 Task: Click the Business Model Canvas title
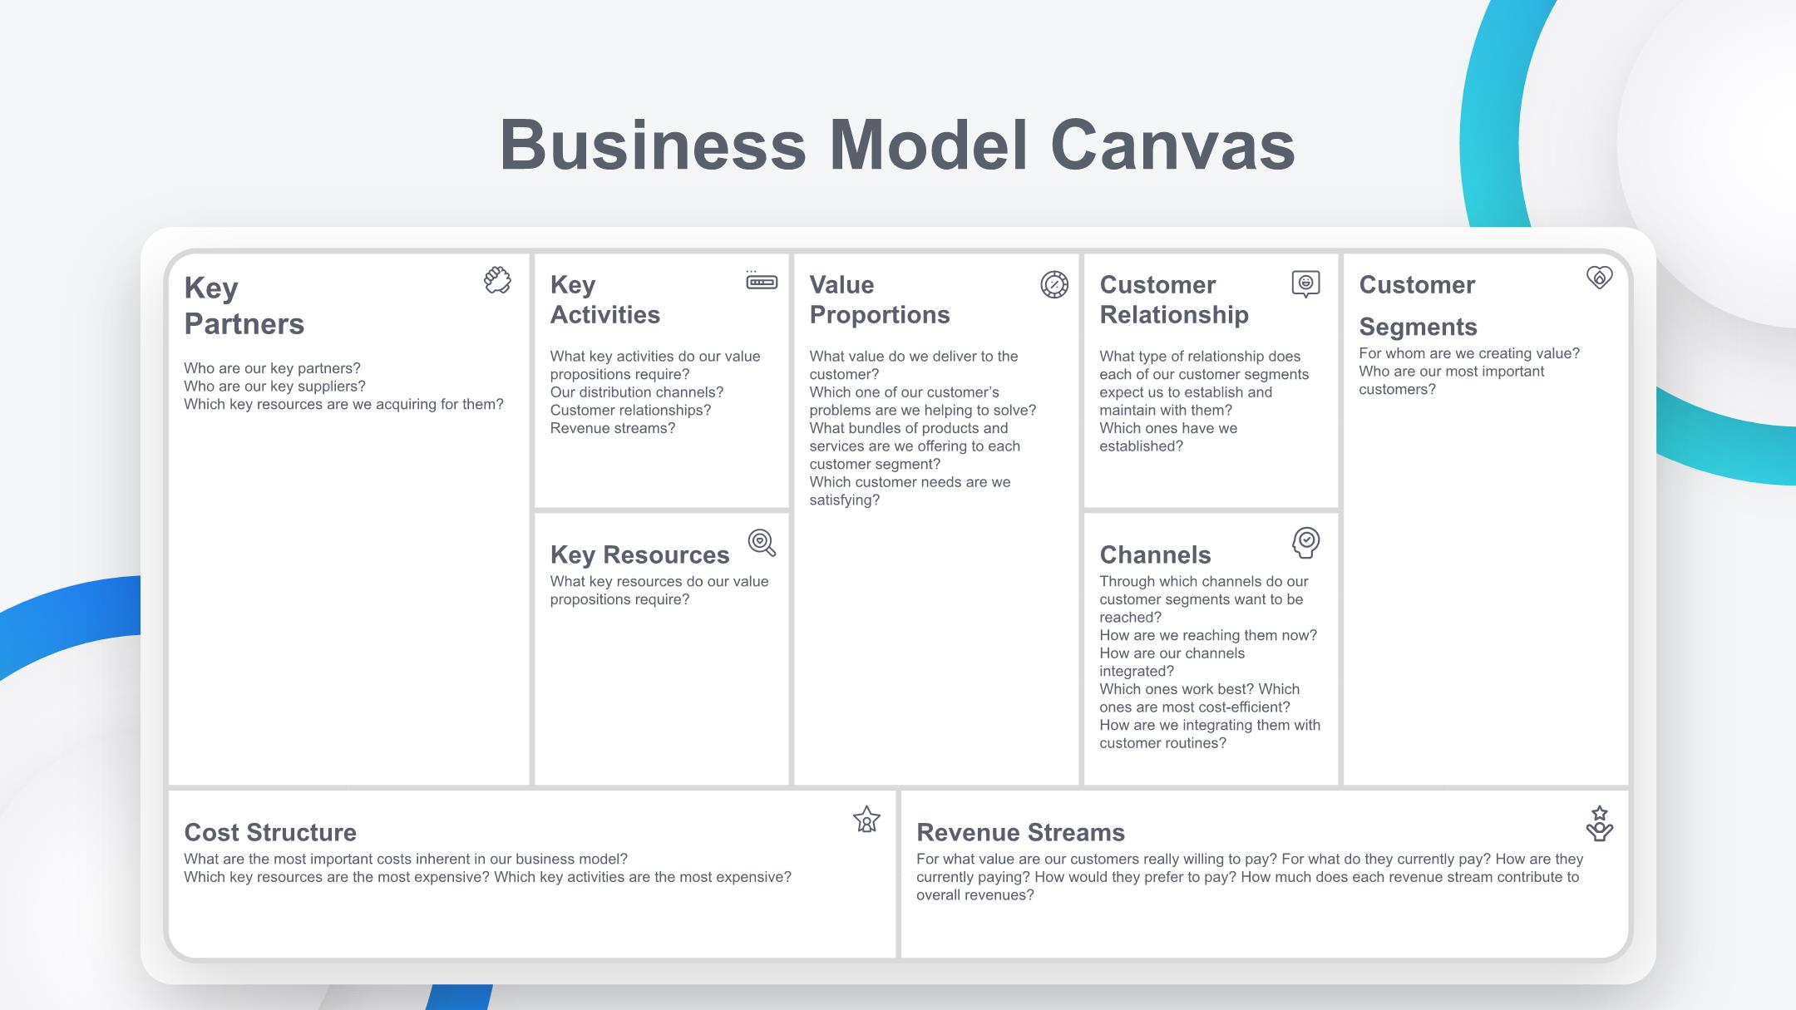(898, 145)
